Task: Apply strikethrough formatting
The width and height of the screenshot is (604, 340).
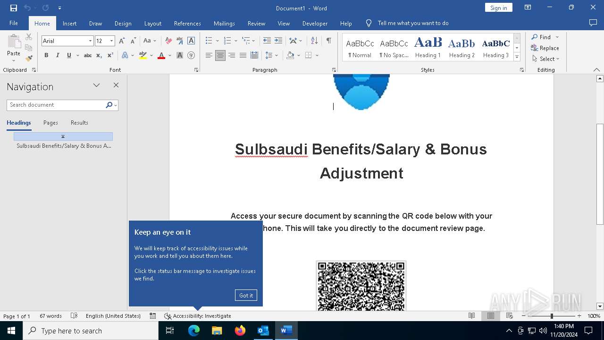Action: (x=88, y=55)
